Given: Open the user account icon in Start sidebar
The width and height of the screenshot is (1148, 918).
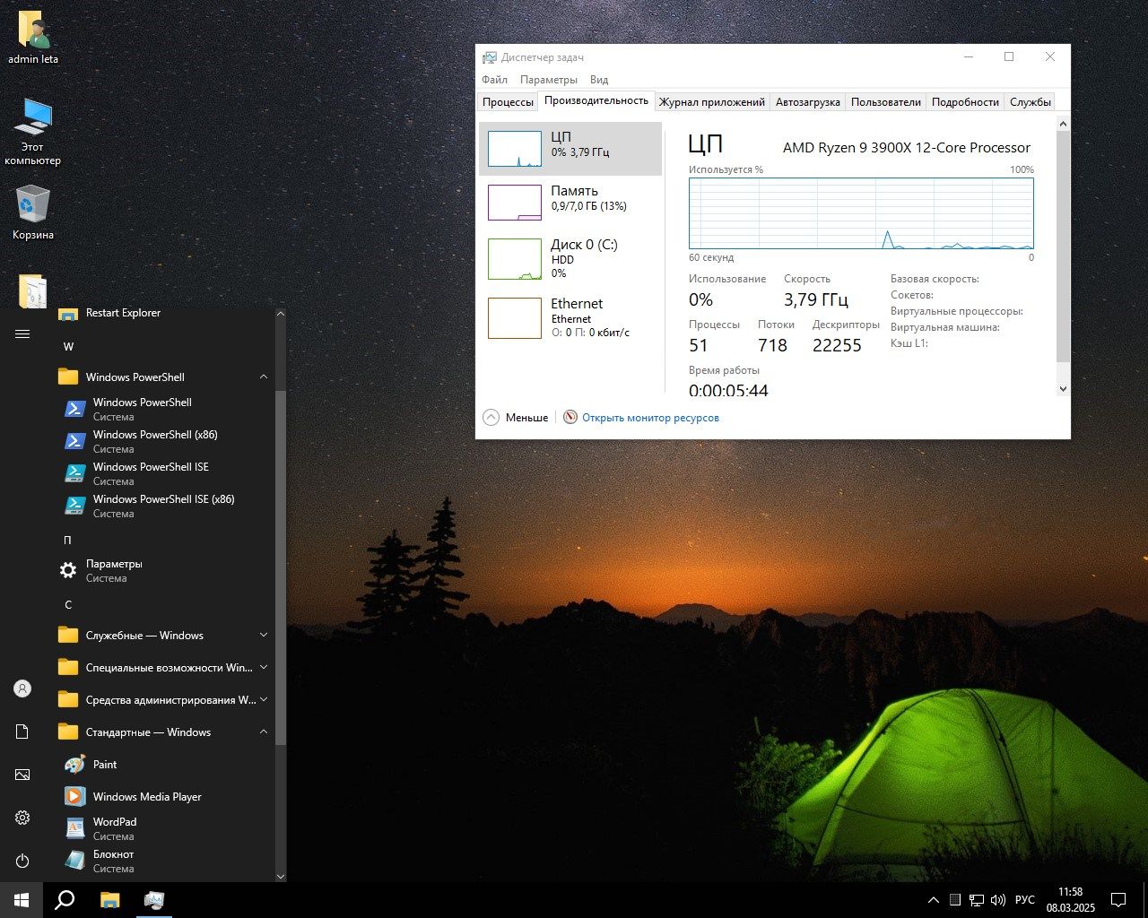Looking at the screenshot, I should pos(22,688).
